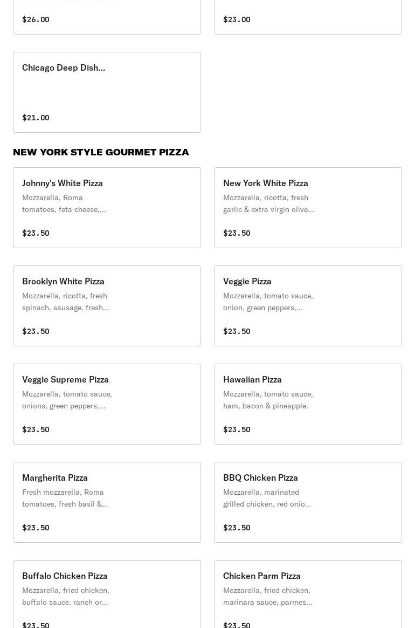Image resolution: width=415 pixels, height=628 pixels.
Task: Click the New York Style Gourmet Pizza heading
Action: coord(101,152)
